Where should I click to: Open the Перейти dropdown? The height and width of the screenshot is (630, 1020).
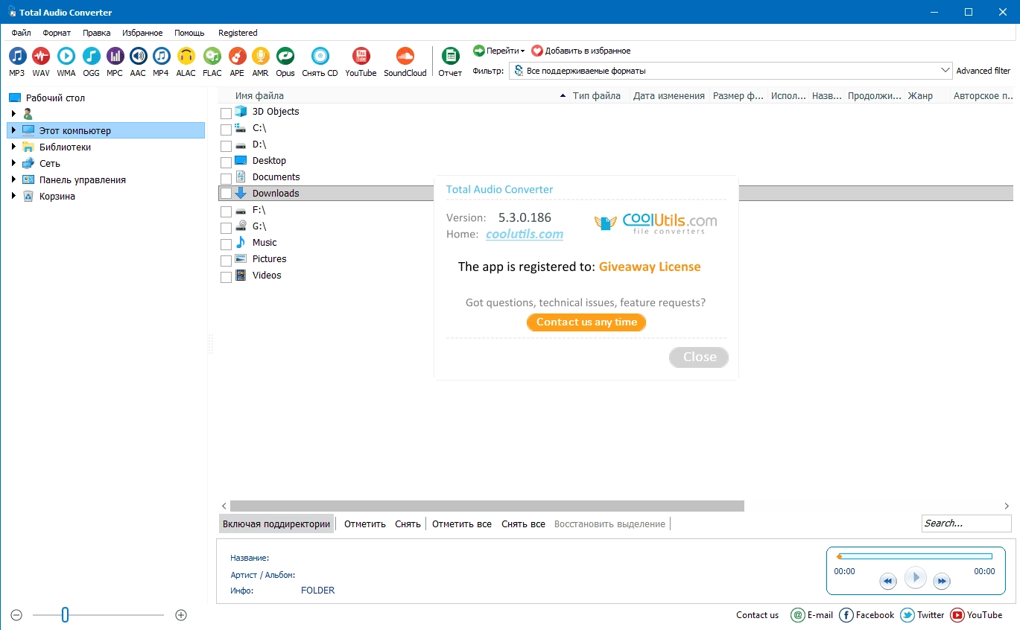click(x=499, y=51)
